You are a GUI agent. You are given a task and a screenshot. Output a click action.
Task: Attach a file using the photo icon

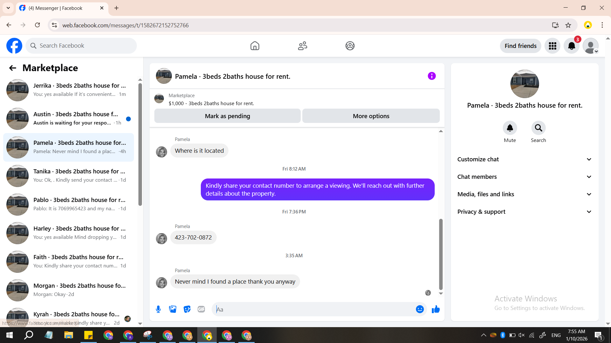[172, 309]
